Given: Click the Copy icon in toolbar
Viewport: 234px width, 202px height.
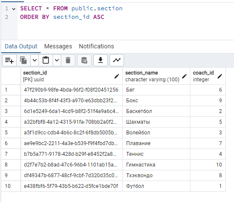Looking at the screenshot, I should pos(24,60).
